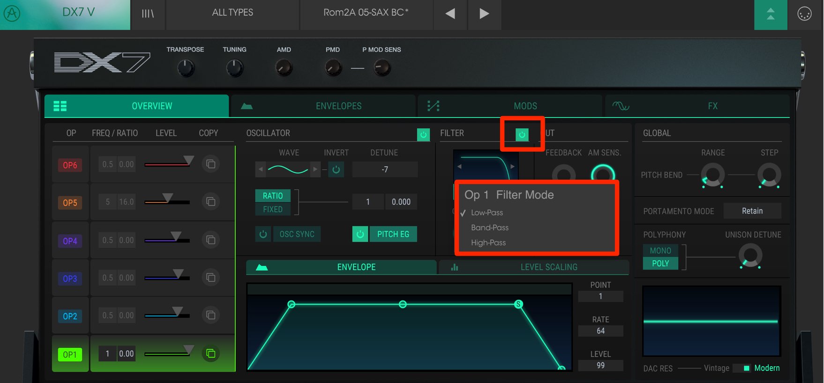
Task: Select operator OP2
Action: coord(70,316)
